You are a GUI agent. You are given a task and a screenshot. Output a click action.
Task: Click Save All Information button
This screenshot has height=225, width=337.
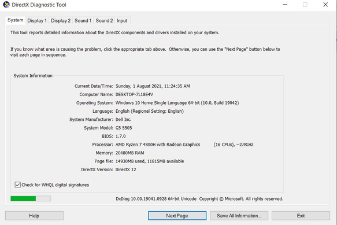(x=239, y=216)
